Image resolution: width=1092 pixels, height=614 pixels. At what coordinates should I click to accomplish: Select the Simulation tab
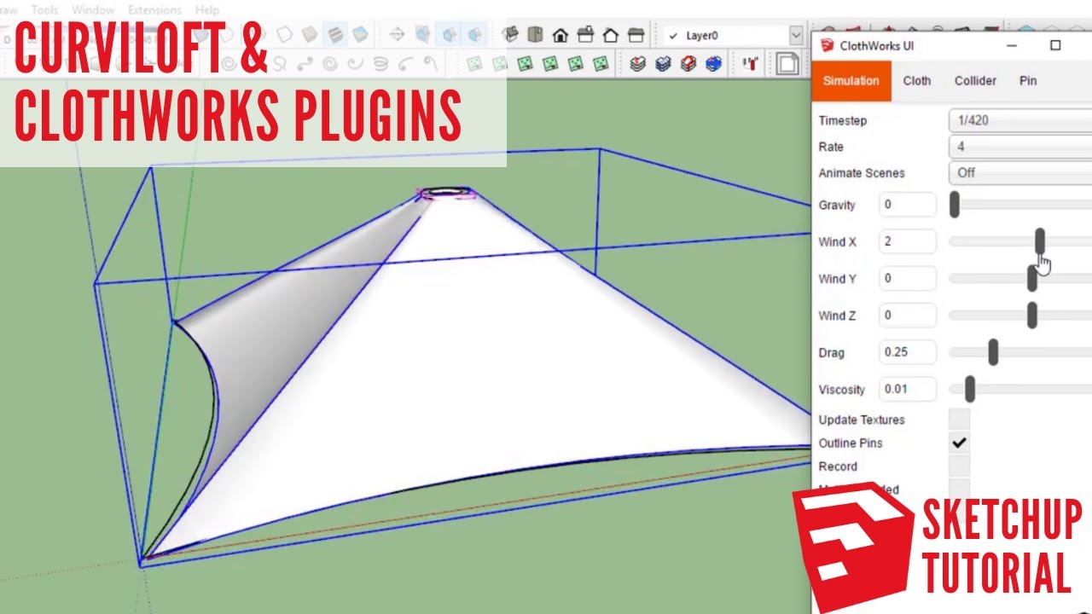click(x=851, y=81)
